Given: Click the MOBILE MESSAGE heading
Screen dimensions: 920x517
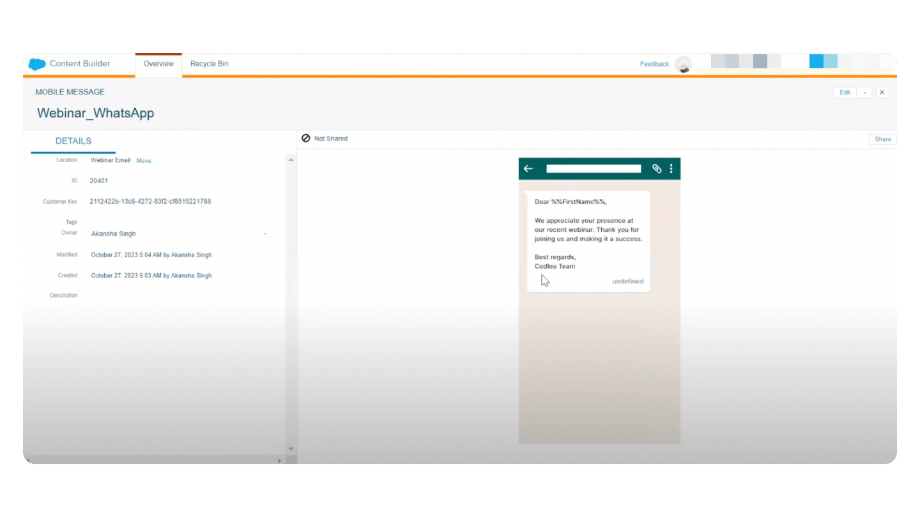Looking at the screenshot, I should point(70,92).
